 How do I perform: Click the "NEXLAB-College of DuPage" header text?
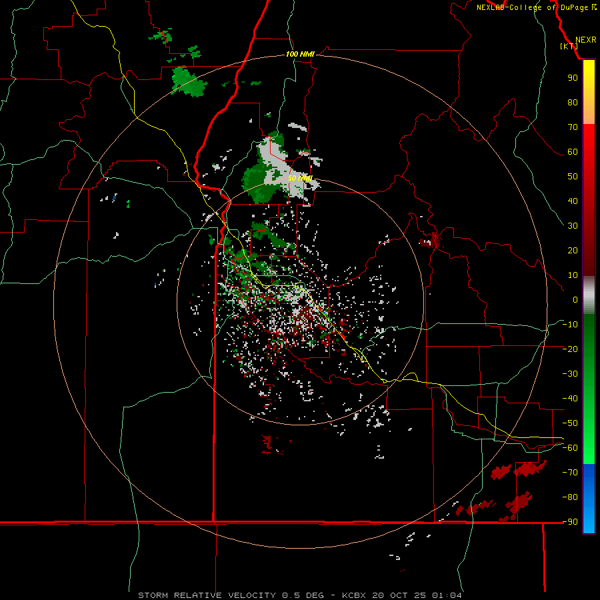(x=532, y=7)
